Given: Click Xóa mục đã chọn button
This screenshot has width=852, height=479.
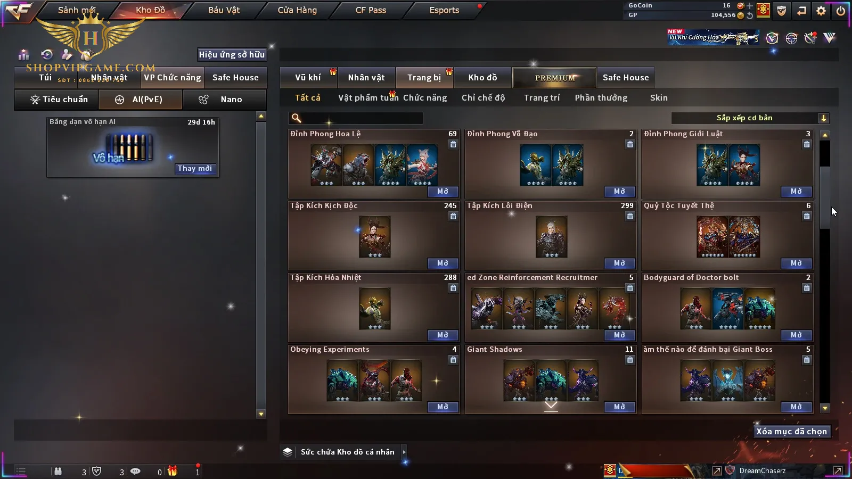Looking at the screenshot, I should 792,432.
